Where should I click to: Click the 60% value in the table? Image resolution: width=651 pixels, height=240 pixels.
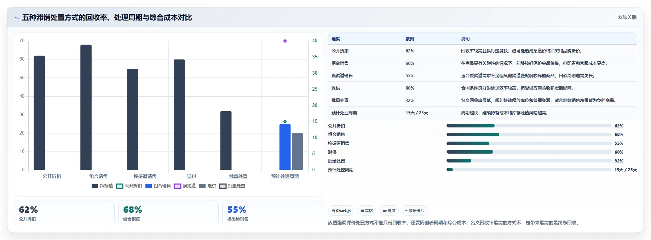[x=410, y=88]
